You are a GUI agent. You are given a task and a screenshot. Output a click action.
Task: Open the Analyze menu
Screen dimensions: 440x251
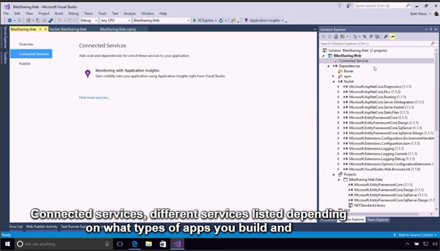click(x=129, y=13)
